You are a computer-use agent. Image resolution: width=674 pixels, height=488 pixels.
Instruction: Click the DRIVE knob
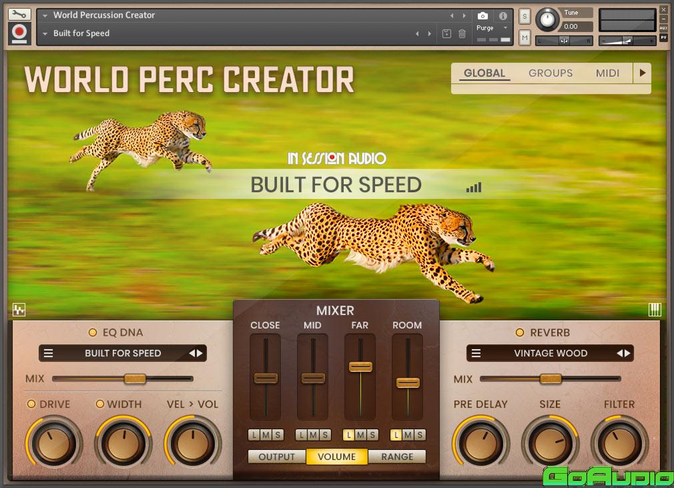tap(54, 443)
